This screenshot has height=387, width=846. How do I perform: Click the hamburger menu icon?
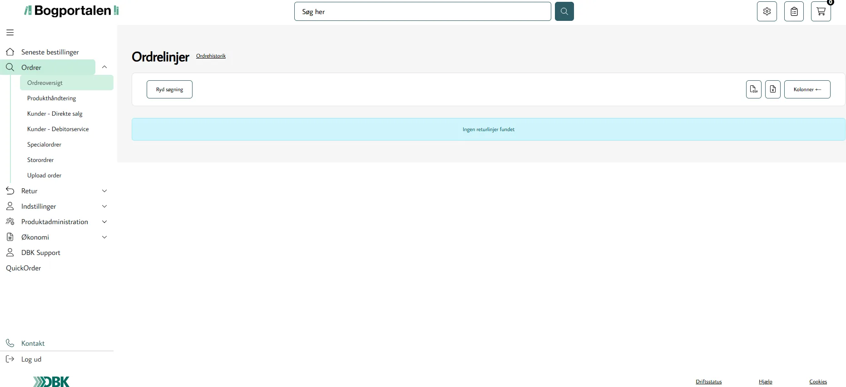tap(10, 33)
